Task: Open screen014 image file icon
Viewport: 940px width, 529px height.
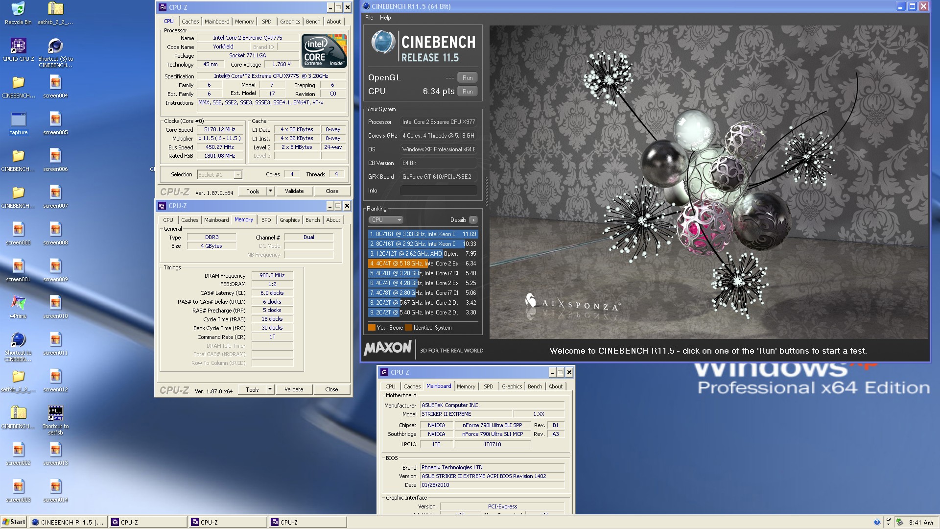Action: coord(55,491)
